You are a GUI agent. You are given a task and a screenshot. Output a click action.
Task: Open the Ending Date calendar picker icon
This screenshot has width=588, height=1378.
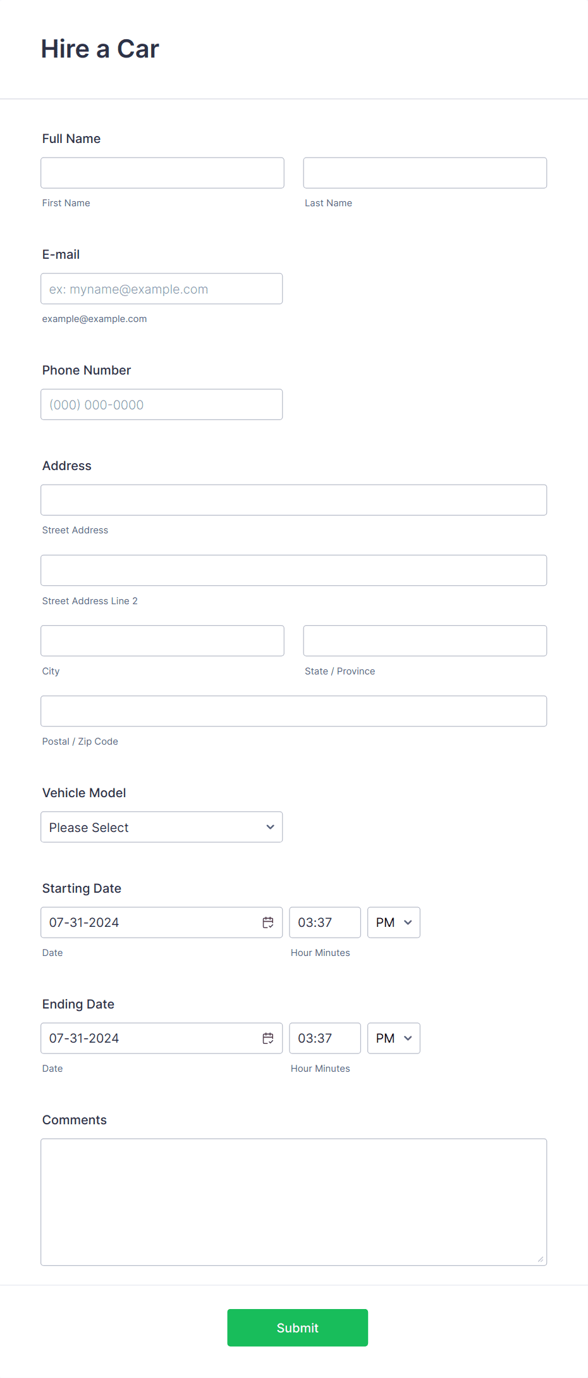click(267, 1038)
